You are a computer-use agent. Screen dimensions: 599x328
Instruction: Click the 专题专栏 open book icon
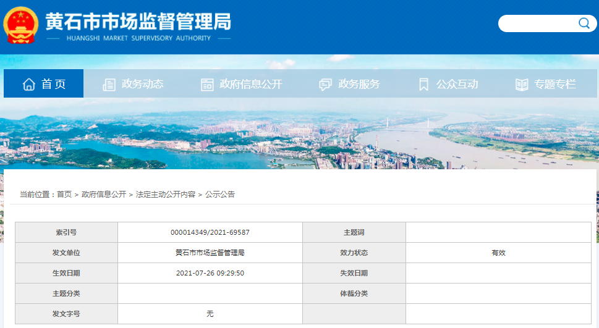[x=522, y=85]
